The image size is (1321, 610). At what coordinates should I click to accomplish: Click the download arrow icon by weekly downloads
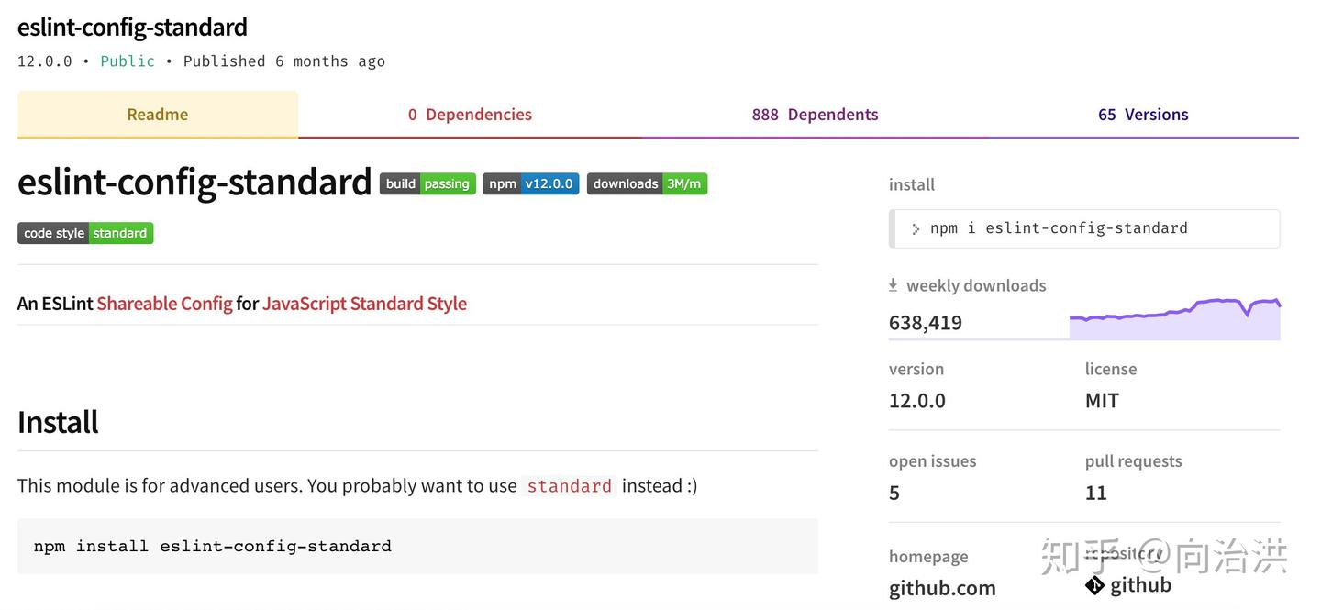(x=893, y=285)
